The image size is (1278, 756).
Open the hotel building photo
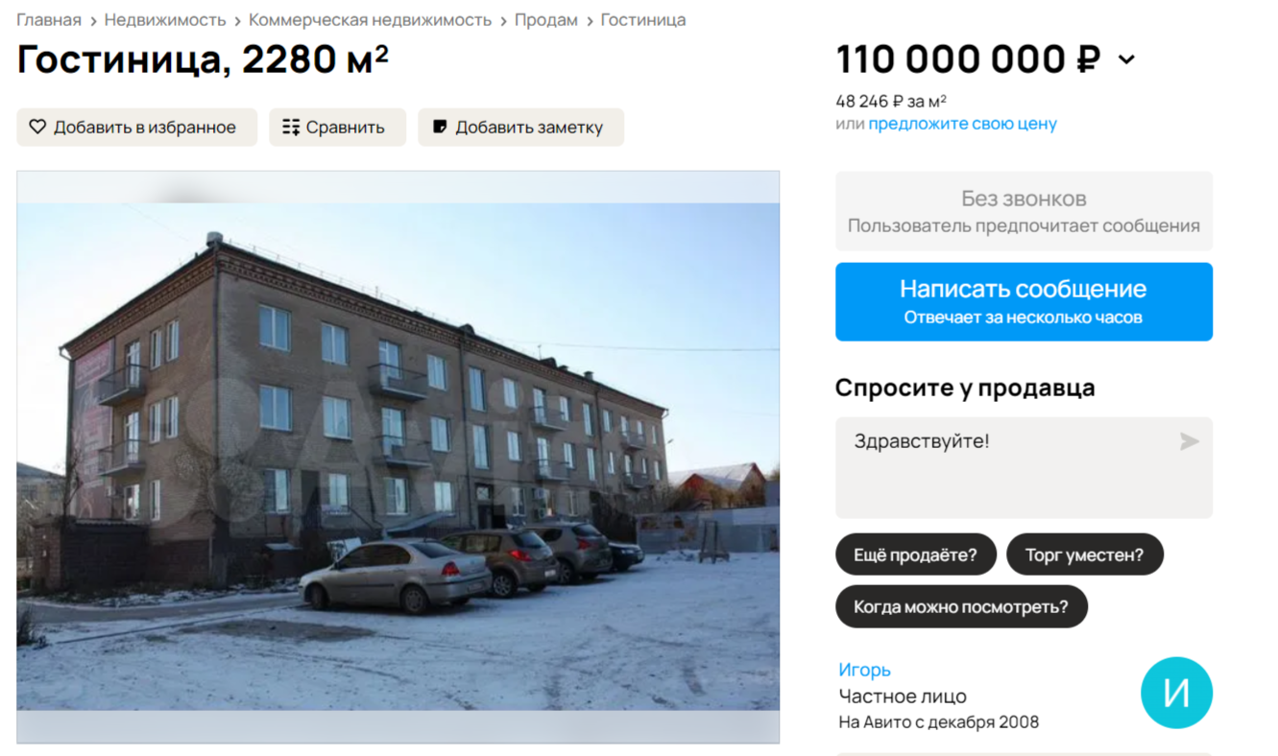coord(398,457)
